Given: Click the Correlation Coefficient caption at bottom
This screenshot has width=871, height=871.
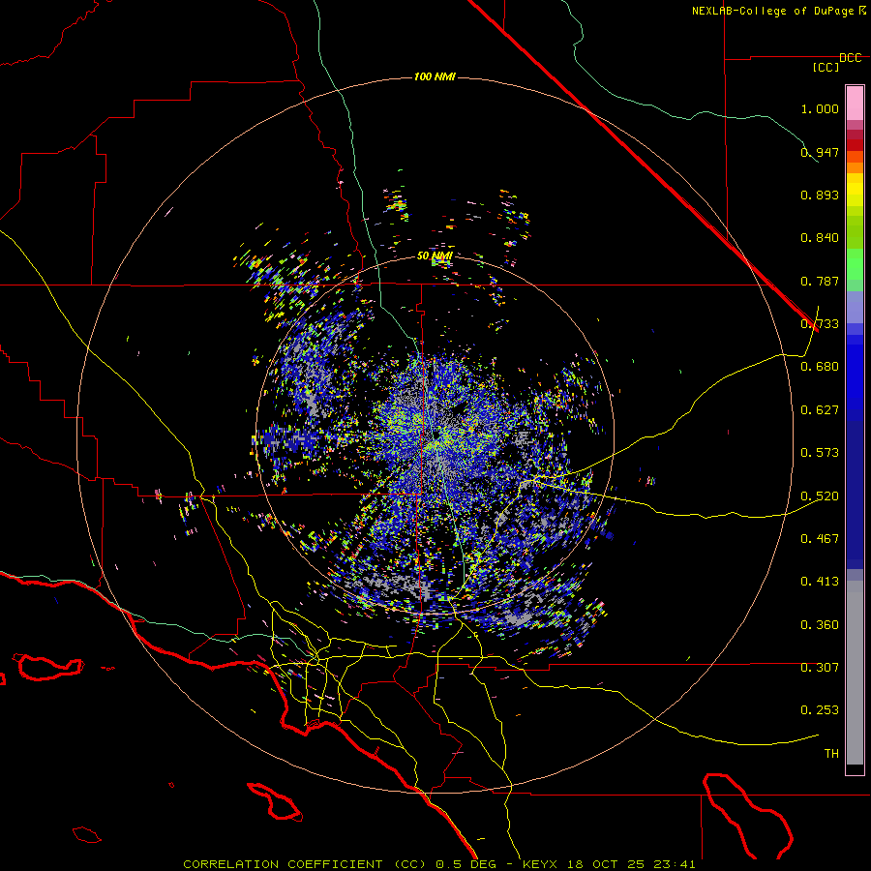Looking at the screenshot, I should (x=438, y=864).
